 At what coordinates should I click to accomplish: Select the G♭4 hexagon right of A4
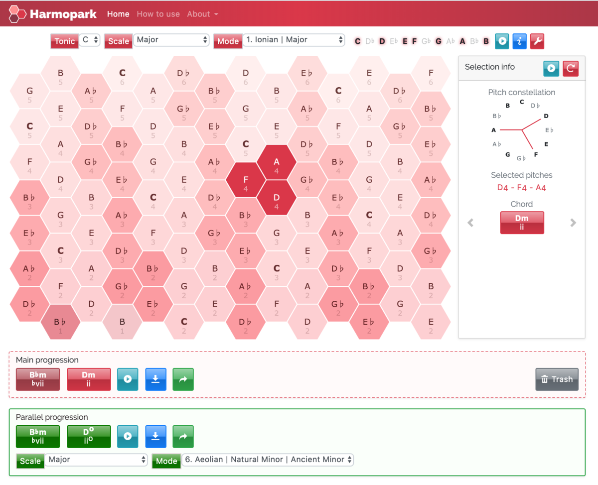pyautogui.click(x=307, y=180)
